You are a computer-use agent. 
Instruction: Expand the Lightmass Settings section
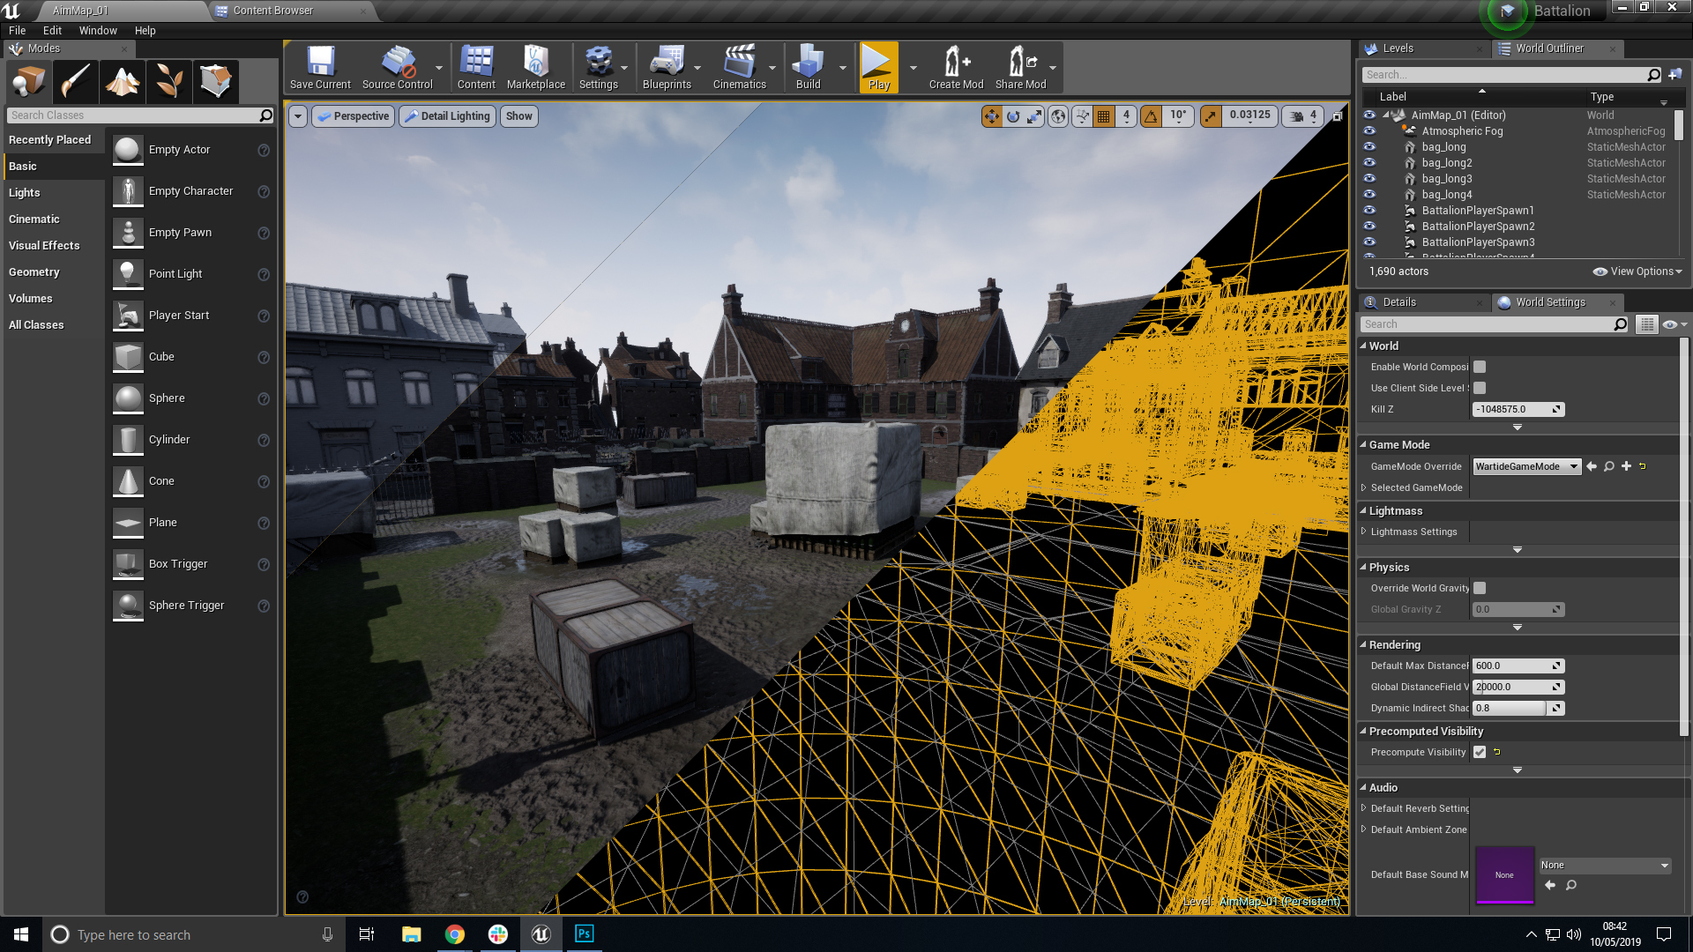click(x=1364, y=532)
